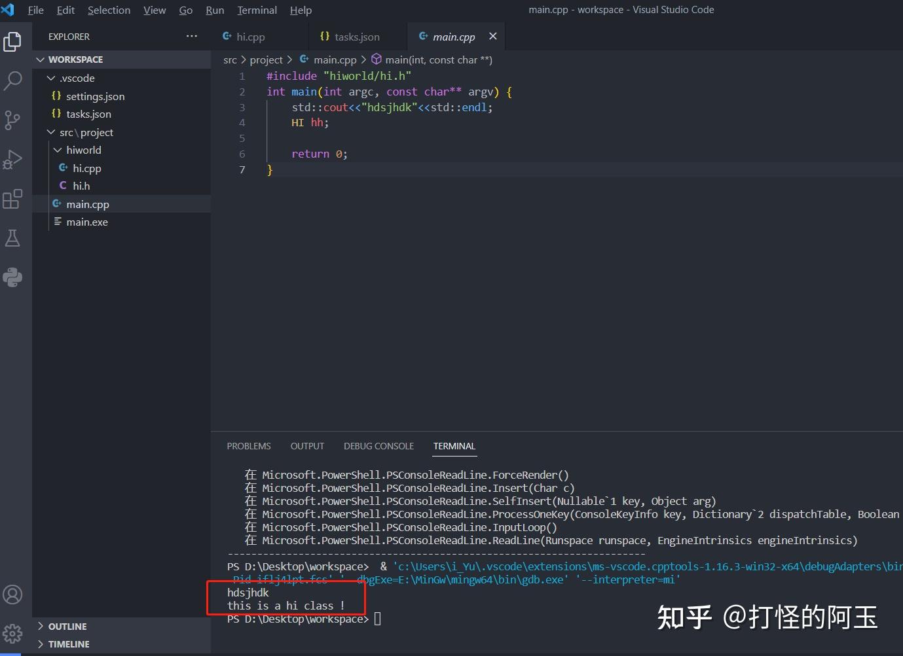The width and height of the screenshot is (903, 656).
Task: Open the Extensions view
Action: [x=13, y=199]
